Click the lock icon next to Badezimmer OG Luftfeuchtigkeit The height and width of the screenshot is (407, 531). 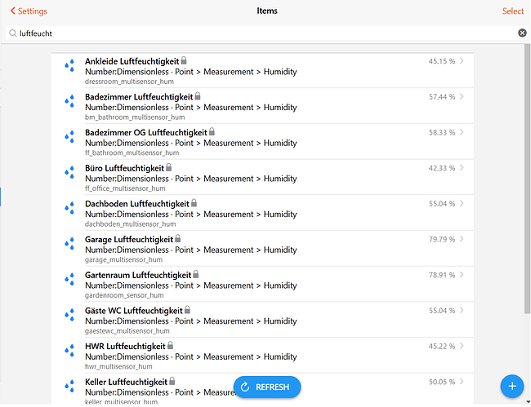(212, 132)
